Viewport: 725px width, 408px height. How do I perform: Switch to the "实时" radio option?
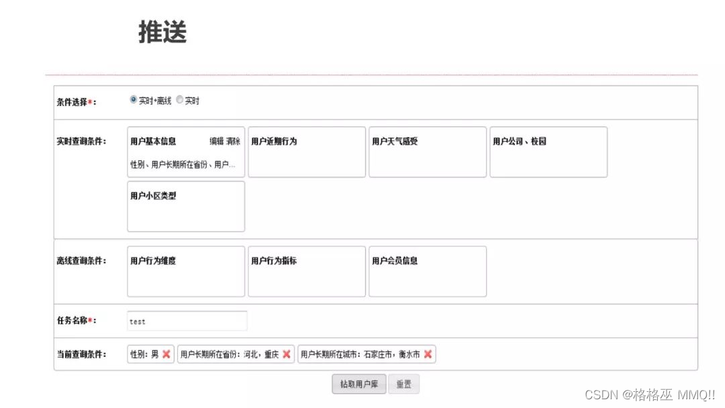point(179,99)
